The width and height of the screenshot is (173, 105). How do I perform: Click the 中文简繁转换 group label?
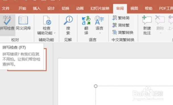click(x=123, y=40)
